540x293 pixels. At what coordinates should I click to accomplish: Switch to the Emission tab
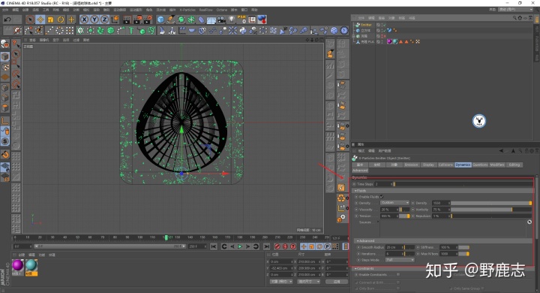(x=411, y=165)
